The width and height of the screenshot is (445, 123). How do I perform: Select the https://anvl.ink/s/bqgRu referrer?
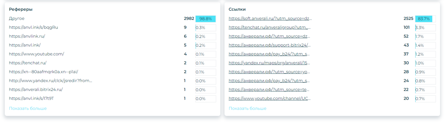click(33, 27)
